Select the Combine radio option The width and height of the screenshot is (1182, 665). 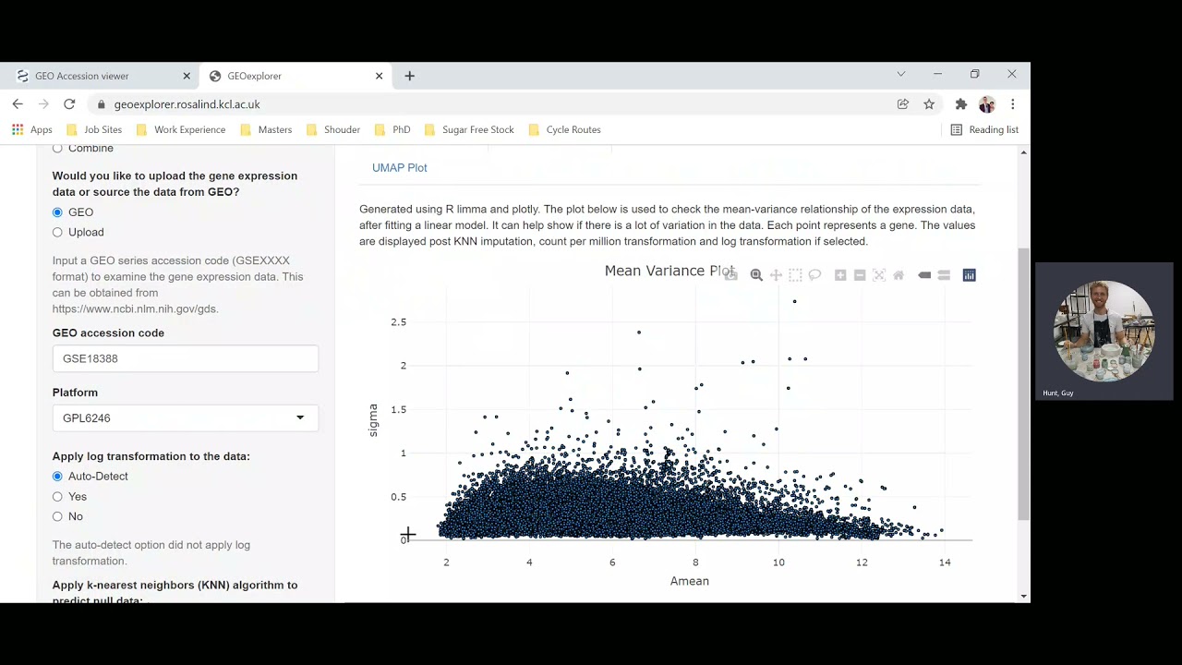click(57, 149)
